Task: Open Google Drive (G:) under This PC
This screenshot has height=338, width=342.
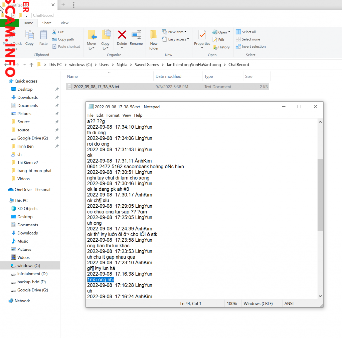Action: pos(32,290)
